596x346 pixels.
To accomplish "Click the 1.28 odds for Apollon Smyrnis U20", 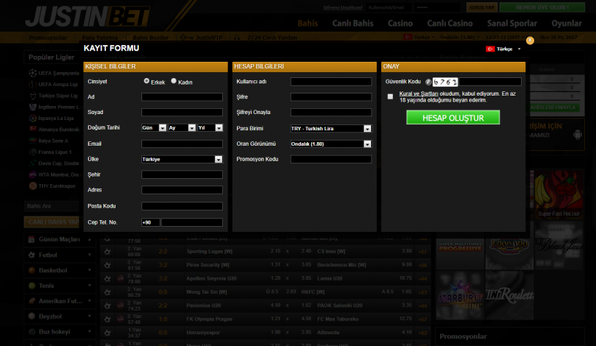I will (x=276, y=278).
